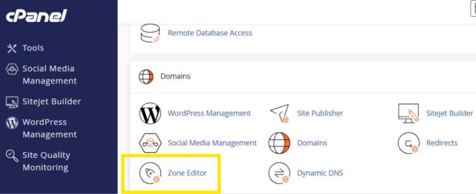
Task: Select Tools in the sidebar
Action: click(x=33, y=48)
